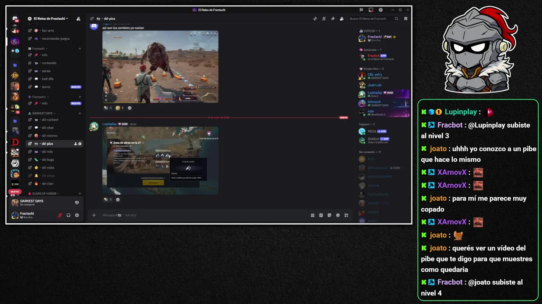Image resolution: width=542 pixels, height=304 pixels.
Task: Add a channel to the DARKEST DAYS category
Action: pos(80,113)
